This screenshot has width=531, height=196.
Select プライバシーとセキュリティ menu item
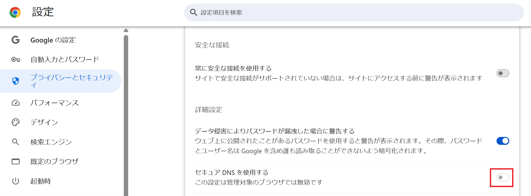point(61,81)
